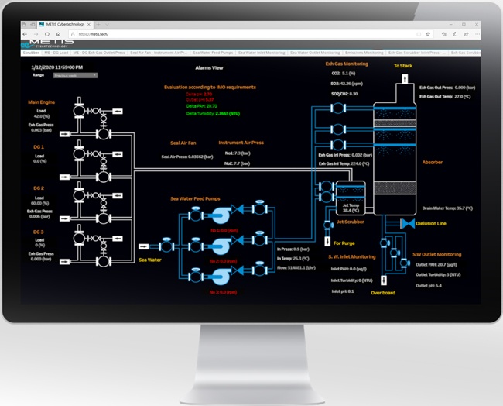Go back using the browser back arrow

click(26, 34)
